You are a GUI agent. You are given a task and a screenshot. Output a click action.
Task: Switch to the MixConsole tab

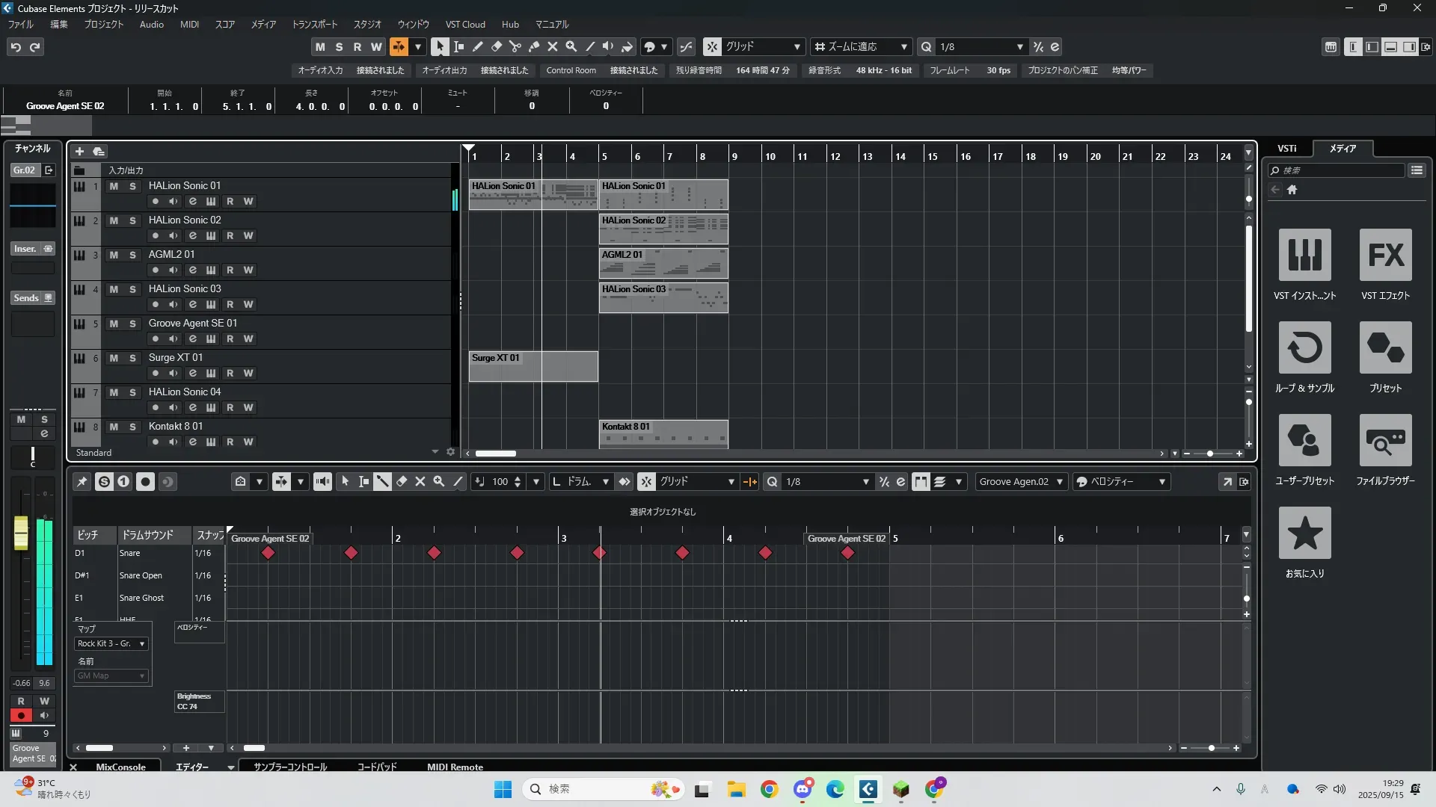pos(120,767)
